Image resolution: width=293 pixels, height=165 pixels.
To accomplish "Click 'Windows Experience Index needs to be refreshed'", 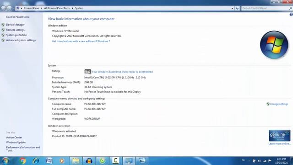I will pyautogui.click(x=122, y=71).
